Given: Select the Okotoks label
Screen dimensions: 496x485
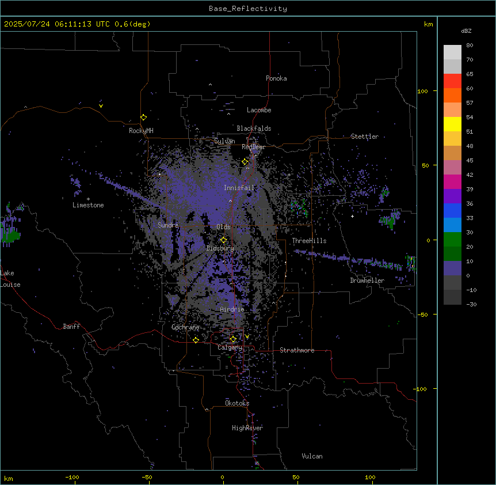Looking at the screenshot, I should pos(237,403).
